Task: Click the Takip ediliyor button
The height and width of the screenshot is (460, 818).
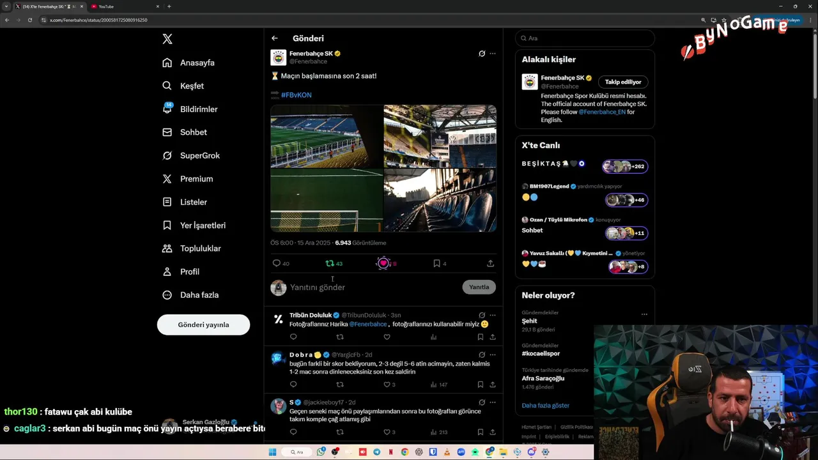Action: coord(623,82)
